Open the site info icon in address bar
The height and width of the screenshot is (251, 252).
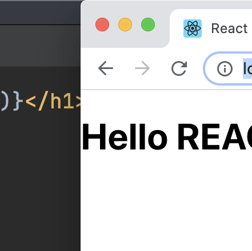pos(225,68)
